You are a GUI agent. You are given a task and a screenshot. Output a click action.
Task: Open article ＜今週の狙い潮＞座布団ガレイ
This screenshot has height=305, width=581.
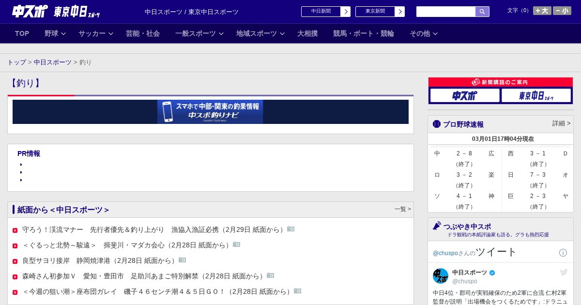[x=157, y=291]
